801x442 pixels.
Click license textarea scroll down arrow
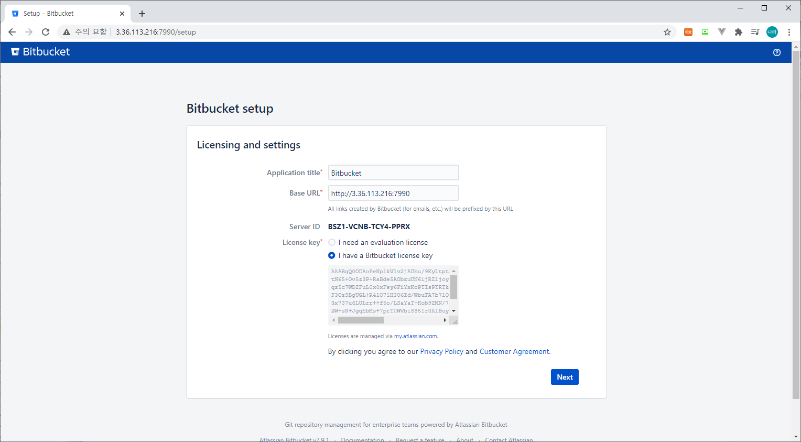pyautogui.click(x=454, y=311)
